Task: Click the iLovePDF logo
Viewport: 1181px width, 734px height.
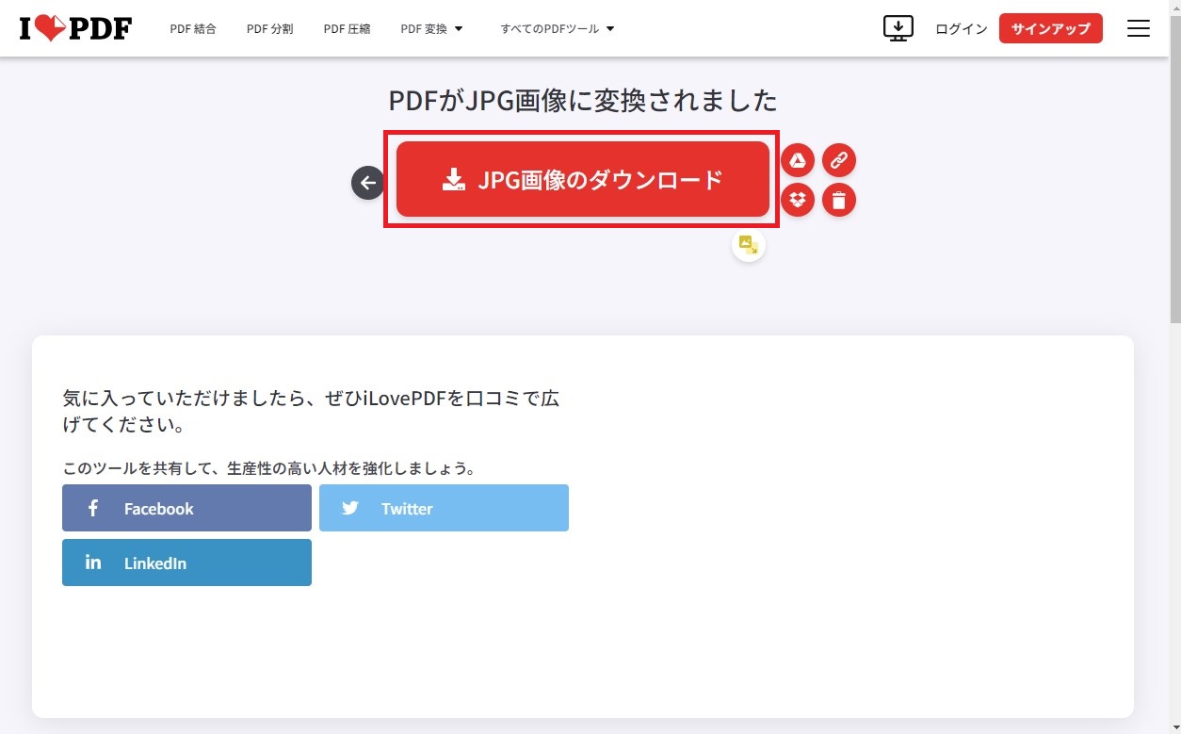Action: 75,28
